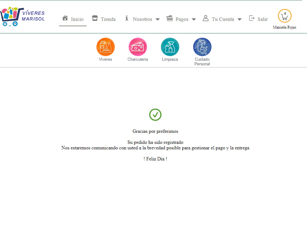
Task: Click the Manuela Rojas username text
Action: (285, 27)
